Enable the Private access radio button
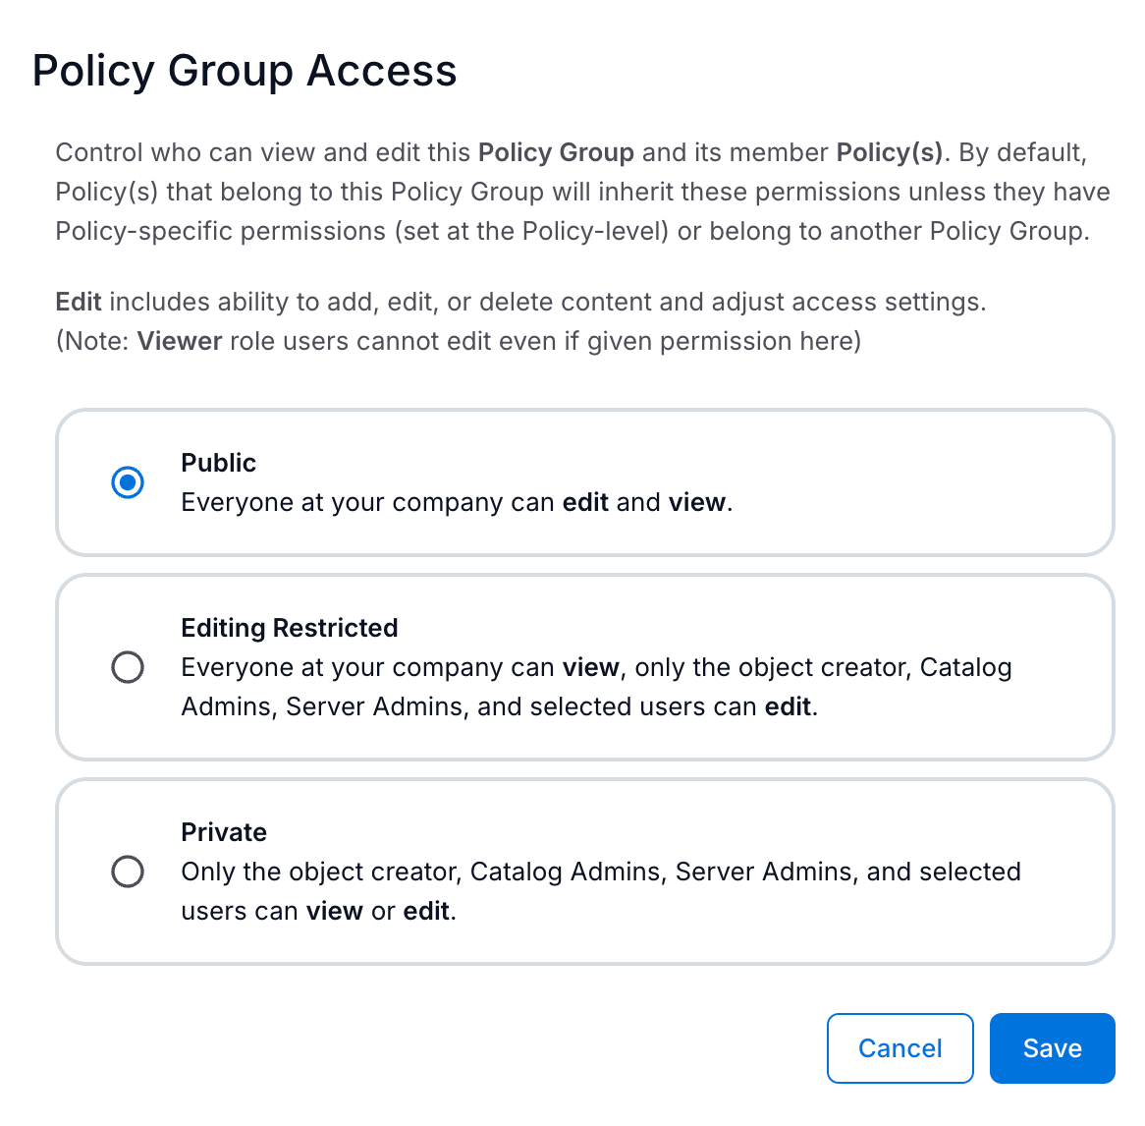Image resolution: width=1145 pixels, height=1126 pixels. [128, 872]
